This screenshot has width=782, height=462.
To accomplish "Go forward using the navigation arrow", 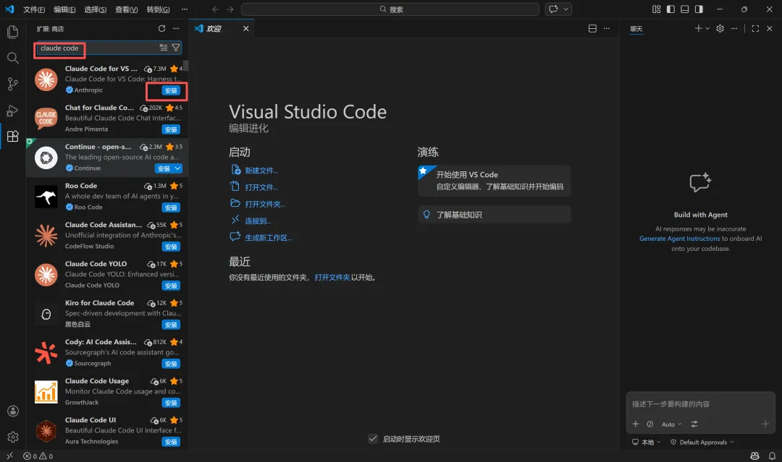I will pyautogui.click(x=230, y=9).
